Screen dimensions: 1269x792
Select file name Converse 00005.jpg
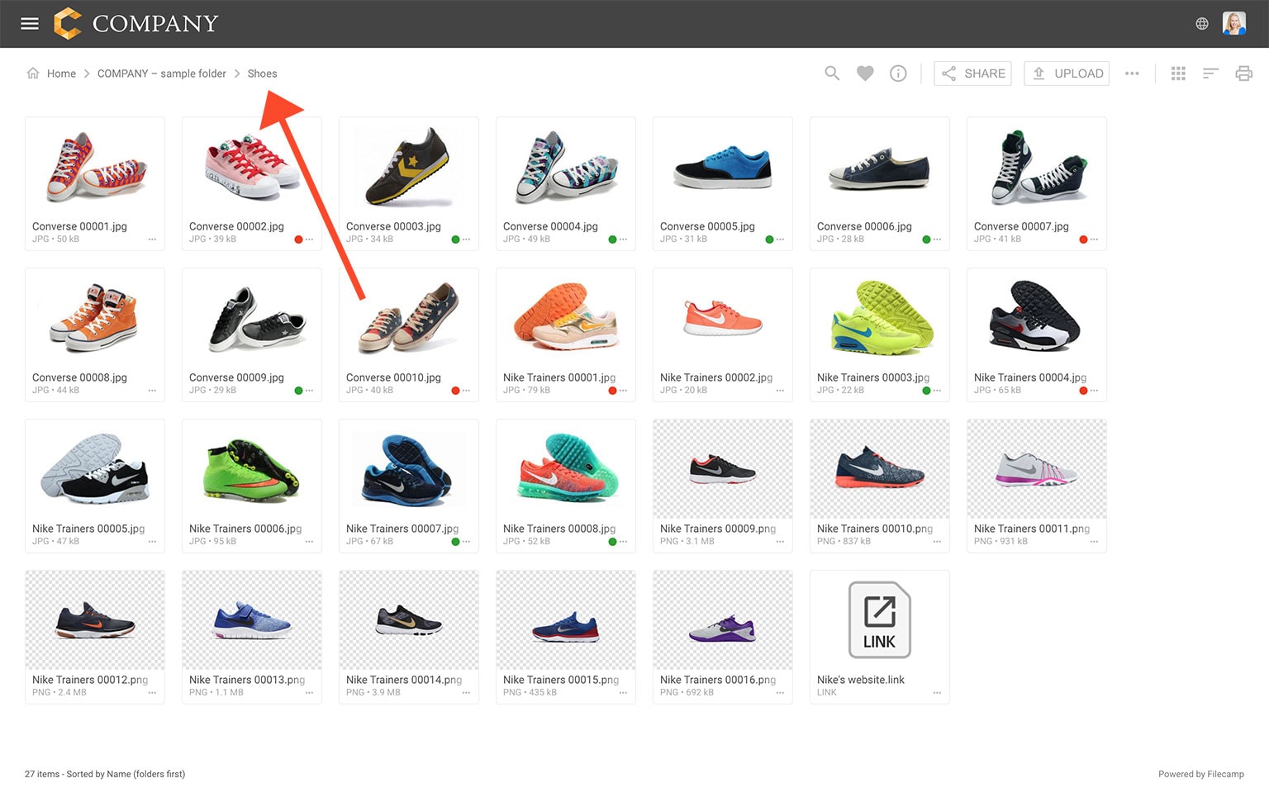point(707,226)
